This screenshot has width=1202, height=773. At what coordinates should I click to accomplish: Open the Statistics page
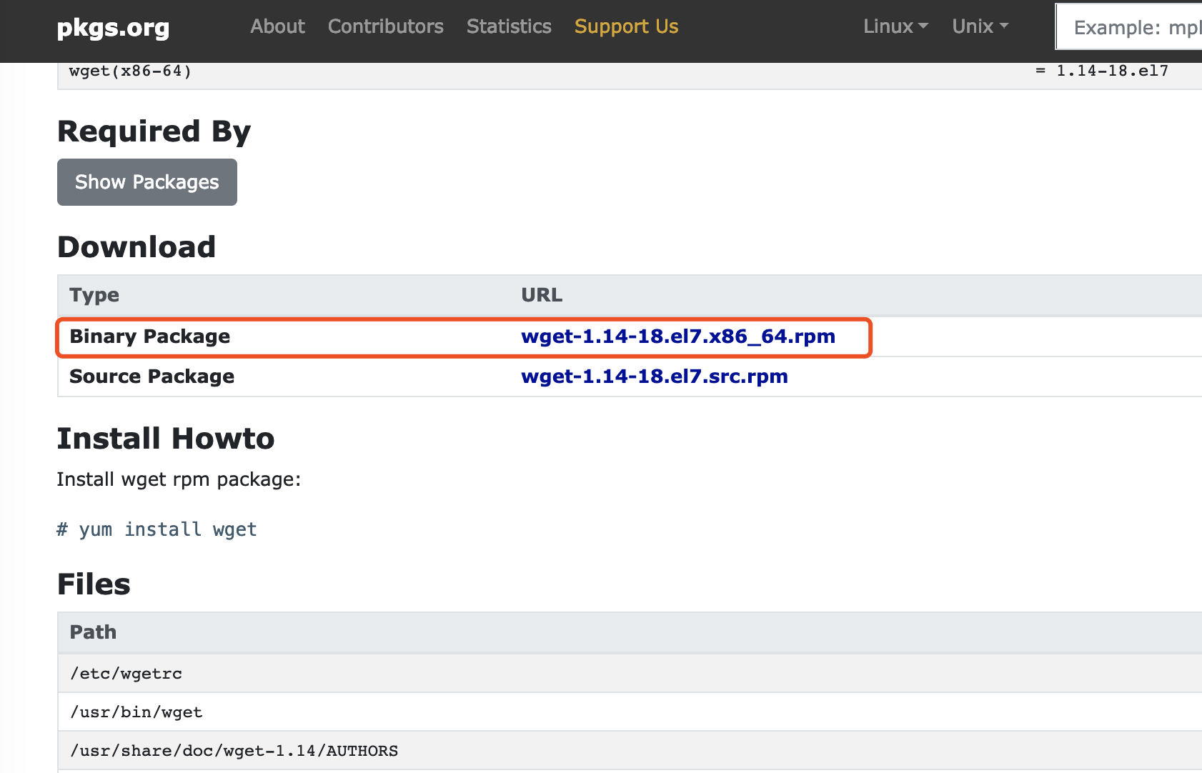(x=509, y=26)
